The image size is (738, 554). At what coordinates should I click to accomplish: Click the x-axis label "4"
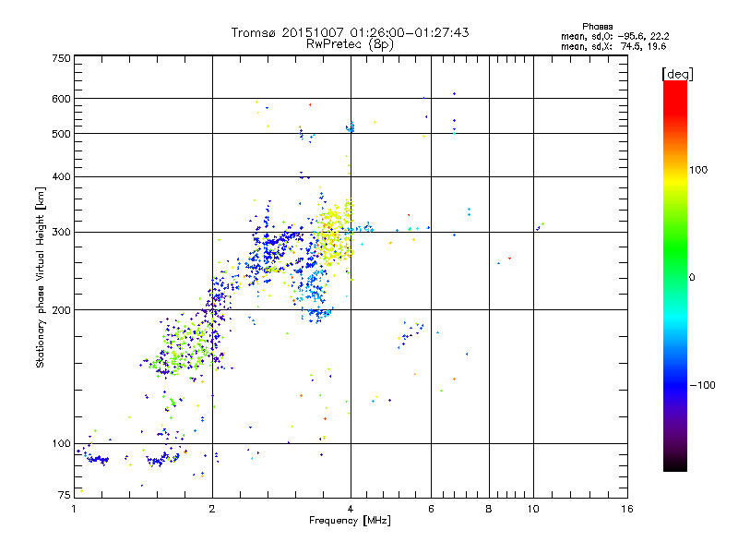351,509
